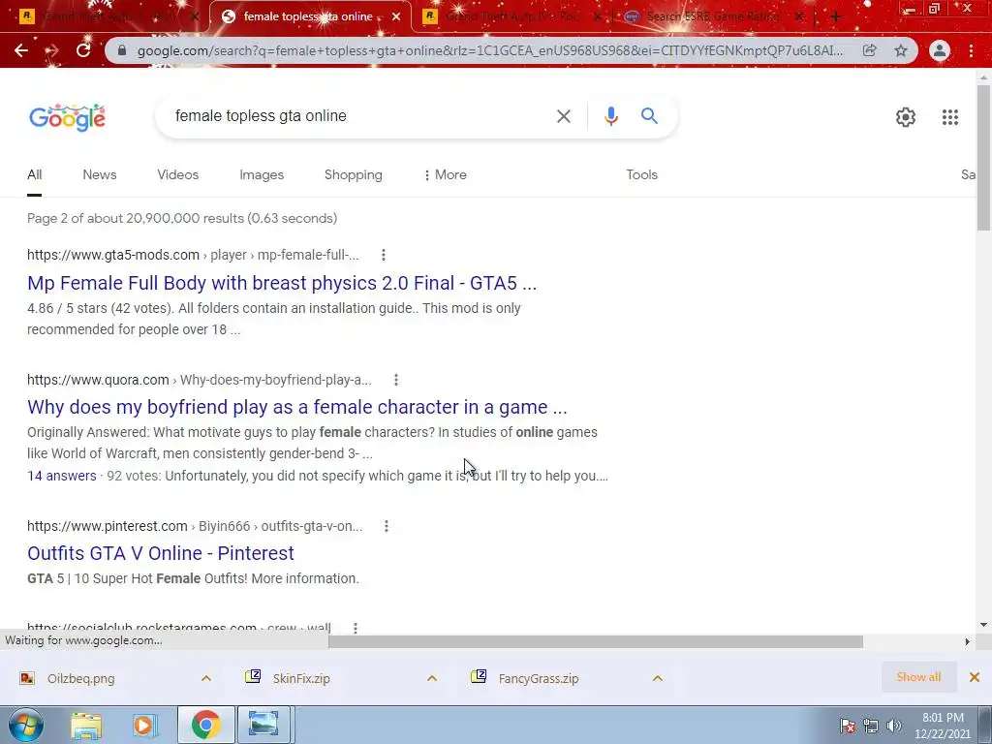
Task: Expand options for FancyGrass.zip download
Action: [x=658, y=678]
